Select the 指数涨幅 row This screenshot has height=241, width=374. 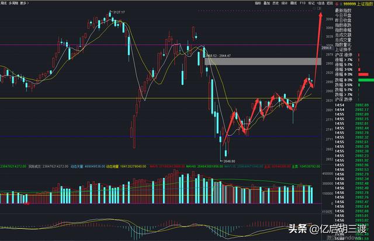click(x=343, y=30)
